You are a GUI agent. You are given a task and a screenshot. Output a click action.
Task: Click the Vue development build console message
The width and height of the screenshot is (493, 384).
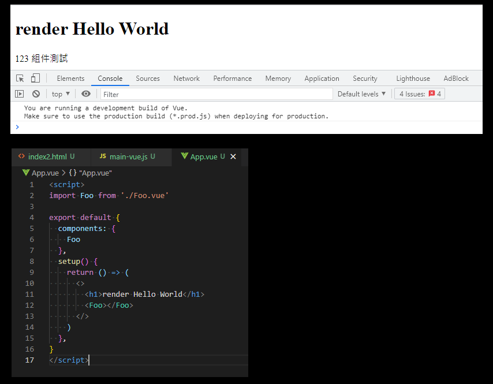pos(176,112)
